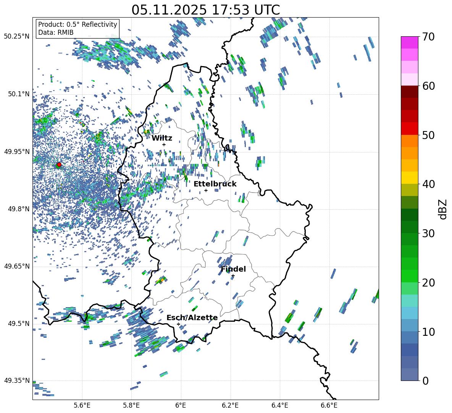
Task: Select the Ettelbruck city label
Action: tap(215, 184)
